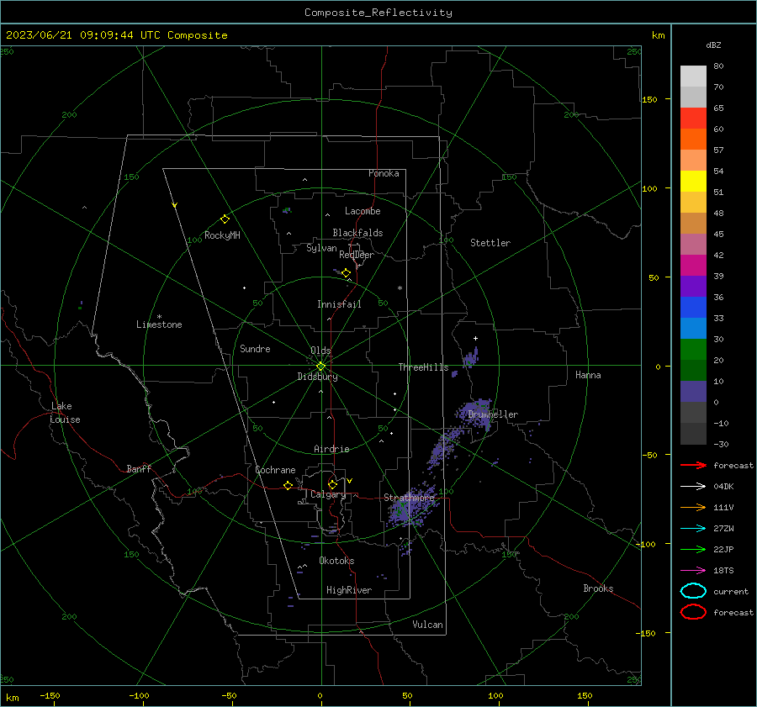Click the yellow diamond marker at Didsbury center
This screenshot has height=707, width=757.
[320, 367]
